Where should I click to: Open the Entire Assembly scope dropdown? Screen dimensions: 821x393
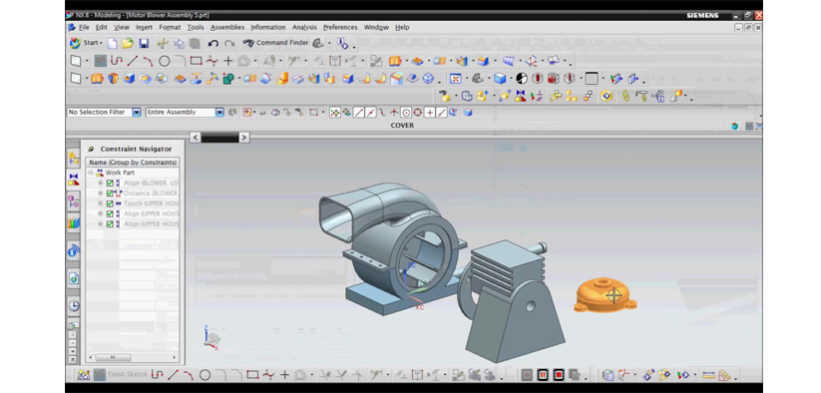click(x=219, y=112)
